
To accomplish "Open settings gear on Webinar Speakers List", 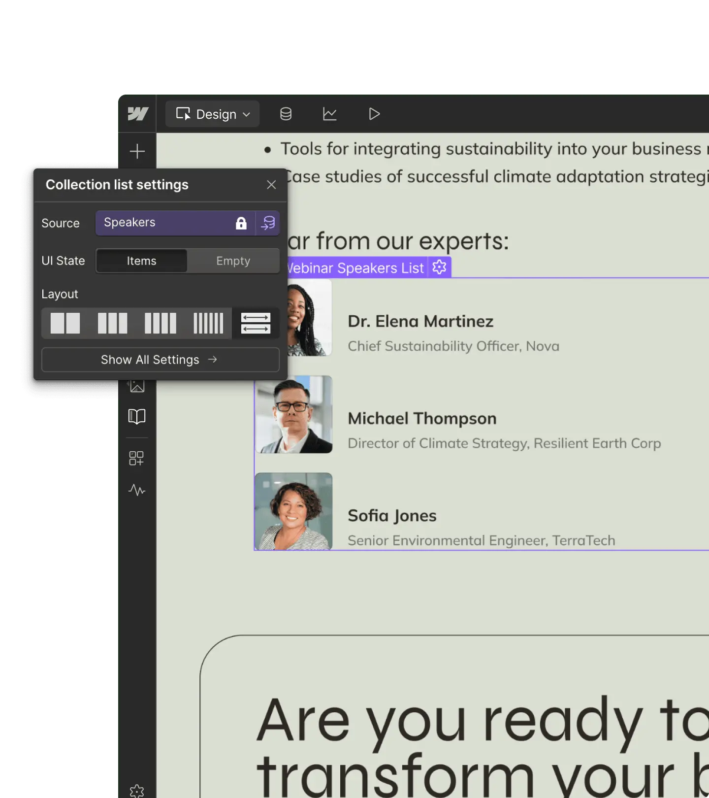I will (x=439, y=267).
